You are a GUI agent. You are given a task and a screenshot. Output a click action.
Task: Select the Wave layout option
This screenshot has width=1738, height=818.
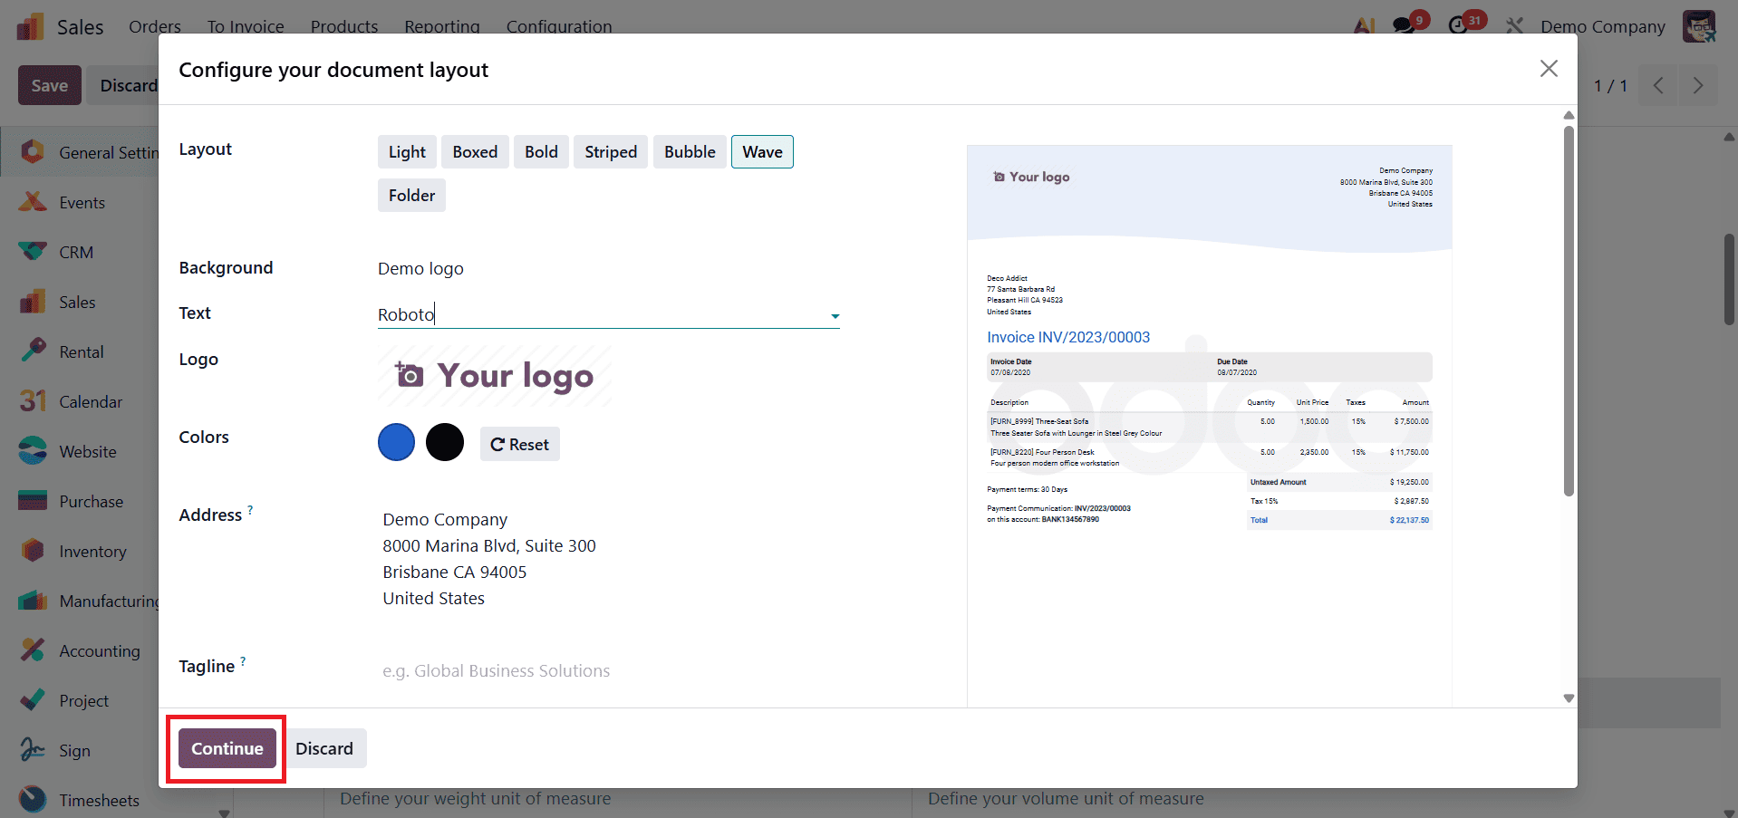[x=761, y=151]
